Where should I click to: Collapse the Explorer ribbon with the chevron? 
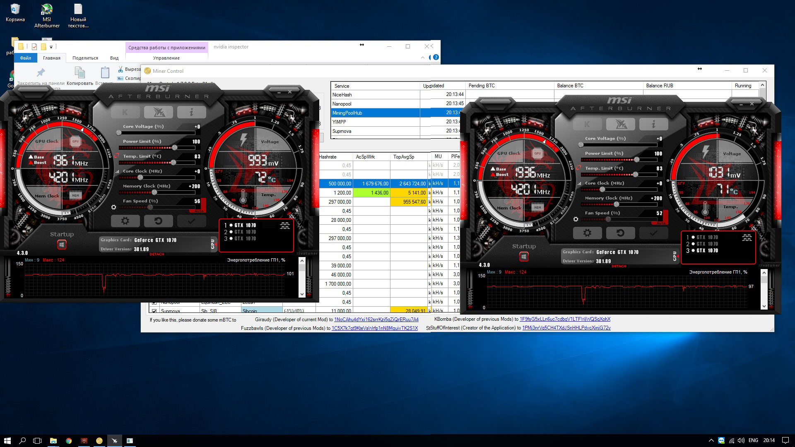click(423, 58)
